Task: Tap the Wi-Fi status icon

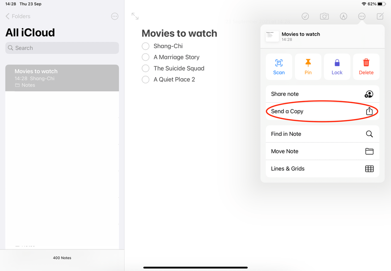Action: [364, 4]
